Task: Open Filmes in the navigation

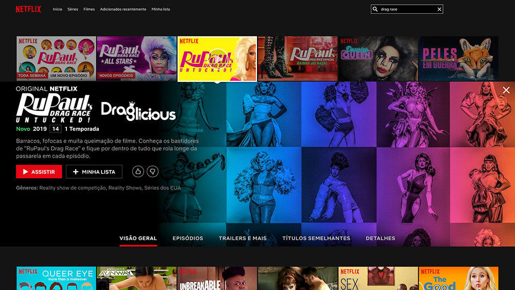Action: pyautogui.click(x=89, y=9)
